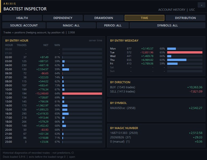Click the 293 trades count
This screenshot has width=207, height=160.
(x=24, y=114)
